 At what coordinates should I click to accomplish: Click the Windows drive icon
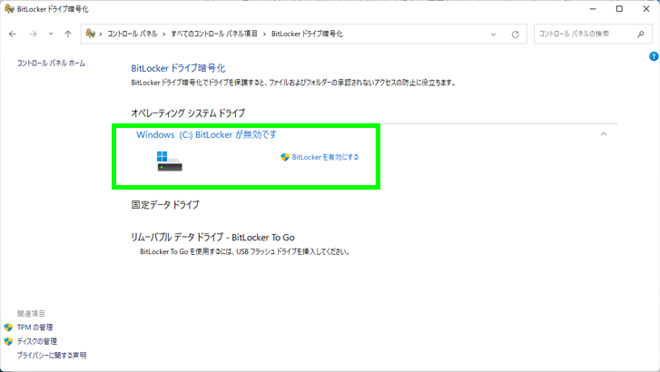pyautogui.click(x=169, y=162)
